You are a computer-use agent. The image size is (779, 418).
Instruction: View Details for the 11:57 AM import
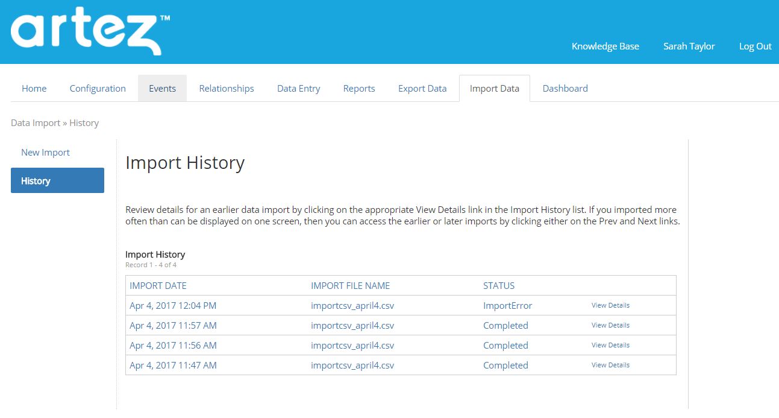[610, 326]
